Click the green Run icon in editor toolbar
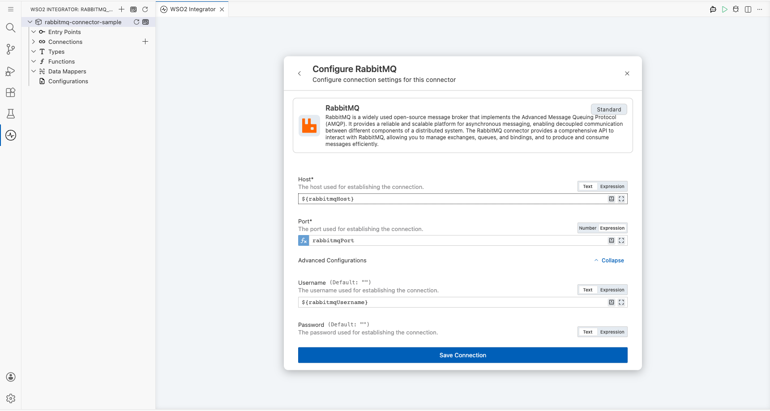 coord(725,9)
